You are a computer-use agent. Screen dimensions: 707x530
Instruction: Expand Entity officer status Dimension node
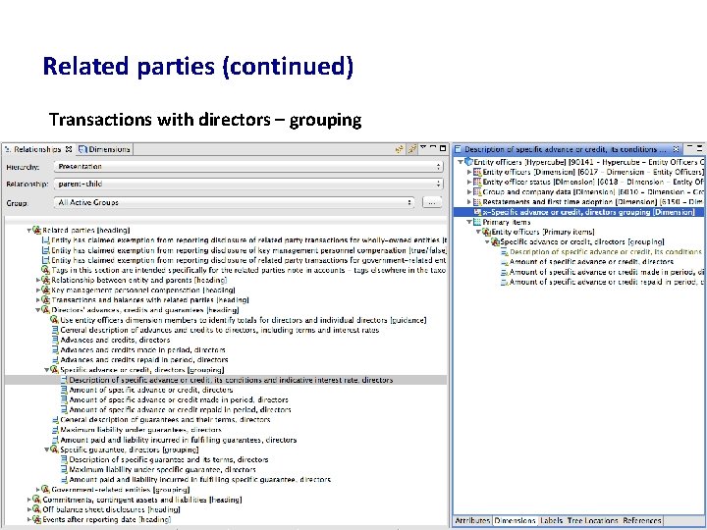coord(469,183)
